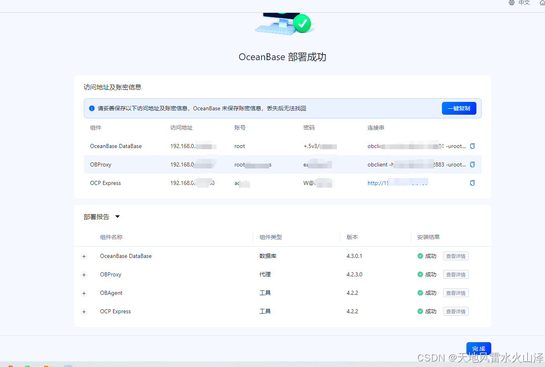Expand the OBProxy report row

(x=84, y=275)
